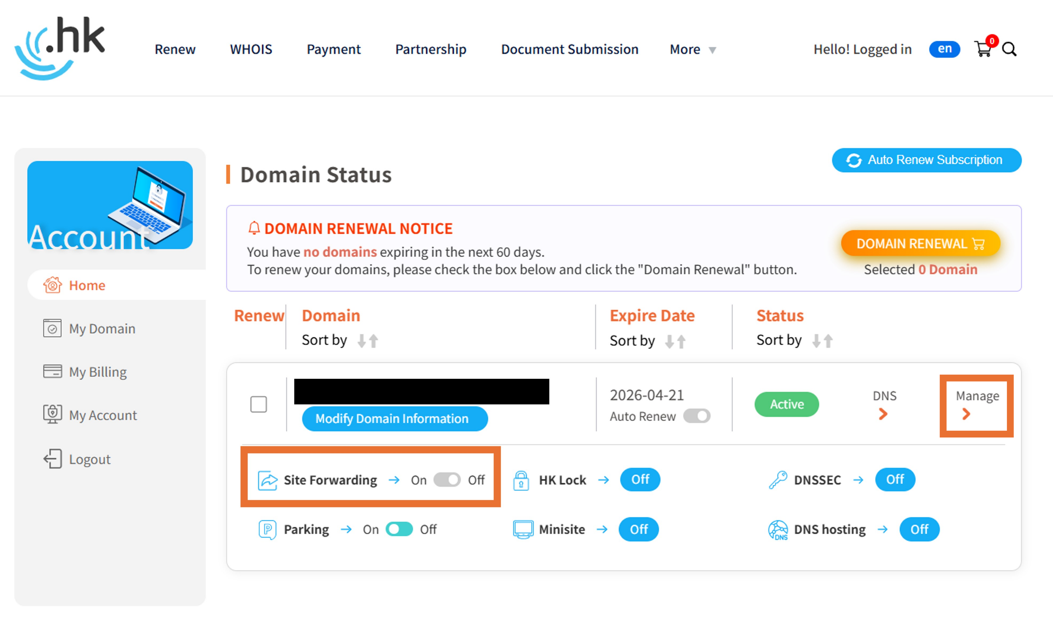
Task: Check the domain renewal checkbox
Action: (x=259, y=404)
